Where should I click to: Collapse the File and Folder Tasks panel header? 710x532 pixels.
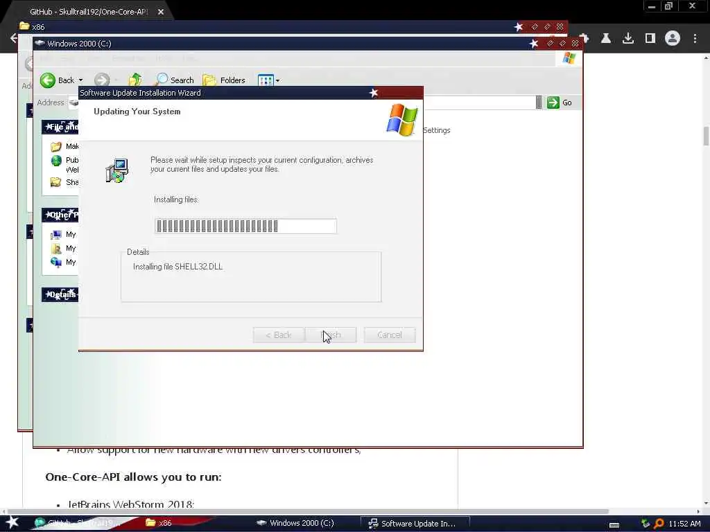pyautogui.click(x=60, y=127)
